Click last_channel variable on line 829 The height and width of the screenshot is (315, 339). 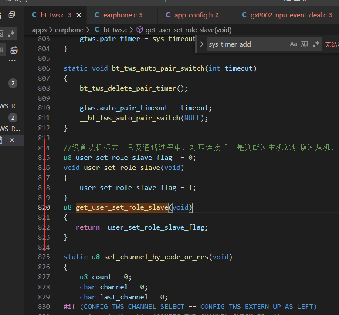point(124,297)
